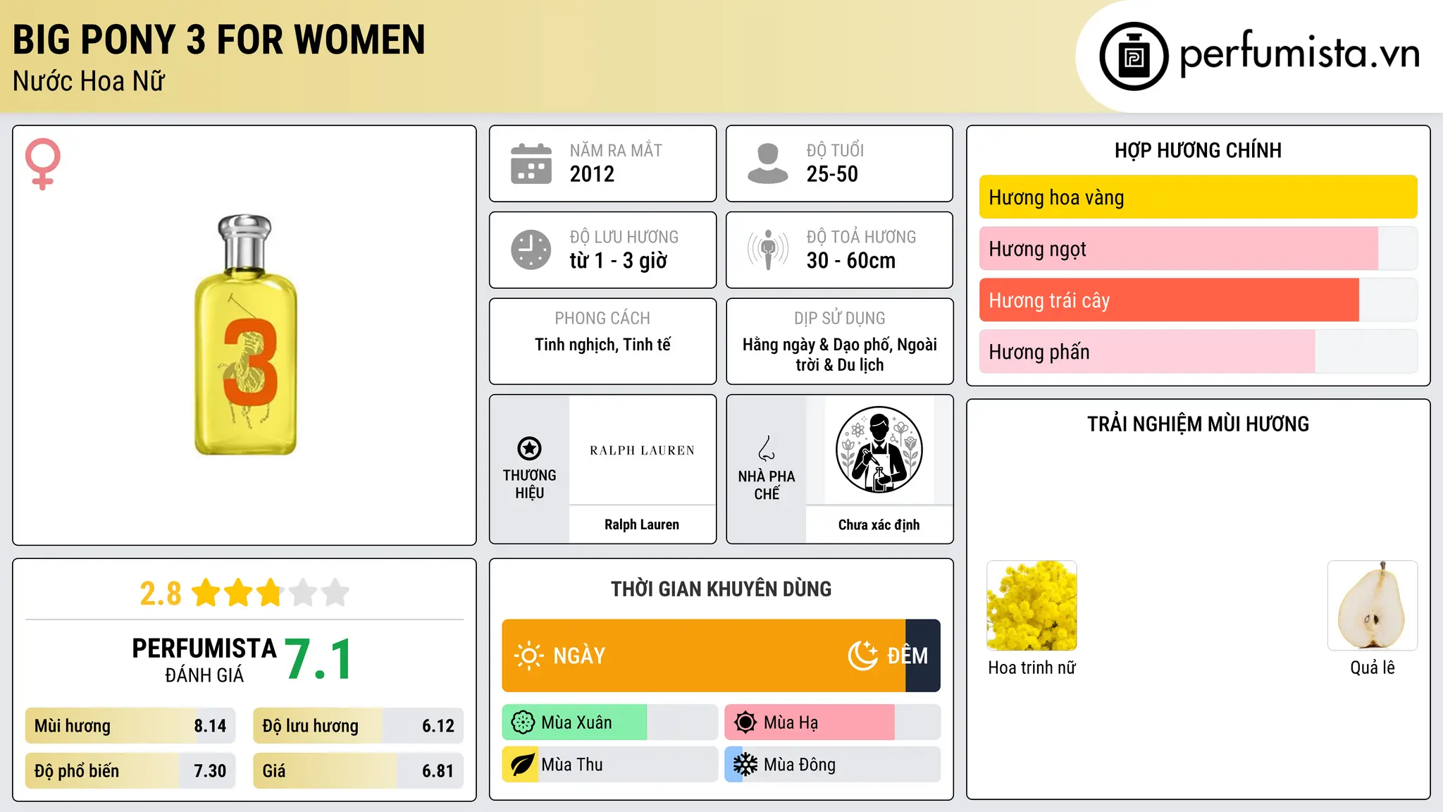Screen dimensions: 1443x812
Task: Click the 2.8 star rating number
Action: pyautogui.click(x=161, y=593)
